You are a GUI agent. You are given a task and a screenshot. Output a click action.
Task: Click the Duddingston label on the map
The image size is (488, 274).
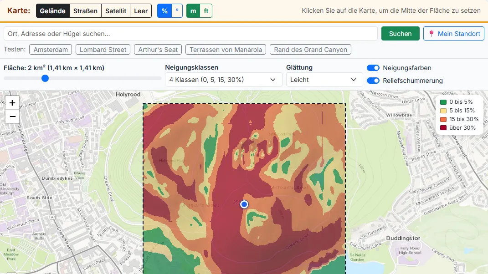coord(403,238)
